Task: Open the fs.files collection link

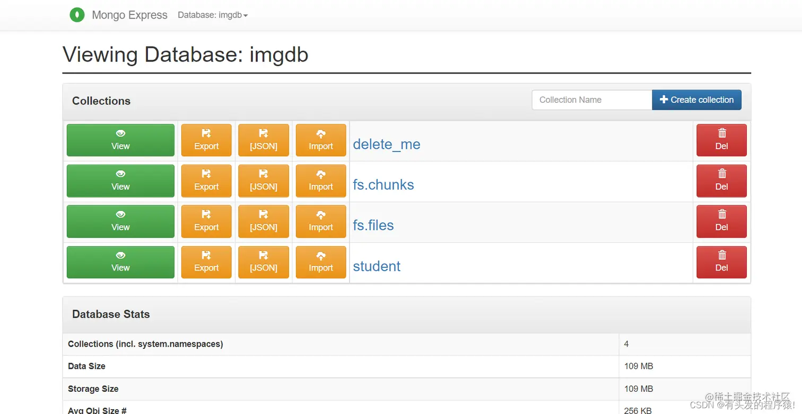Action: 373,226
